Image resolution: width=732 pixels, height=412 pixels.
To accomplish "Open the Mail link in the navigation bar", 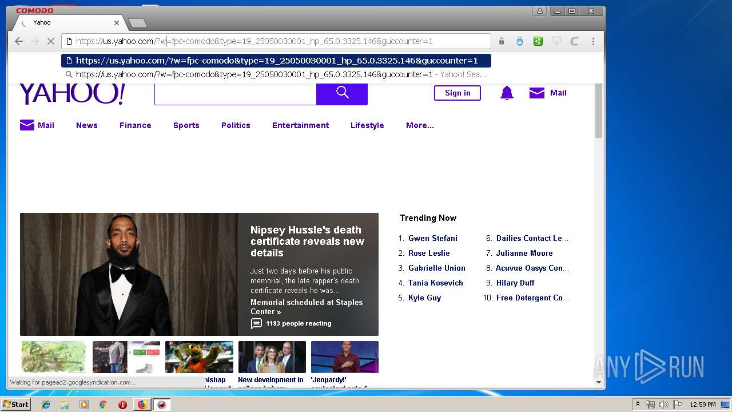I will click(37, 125).
